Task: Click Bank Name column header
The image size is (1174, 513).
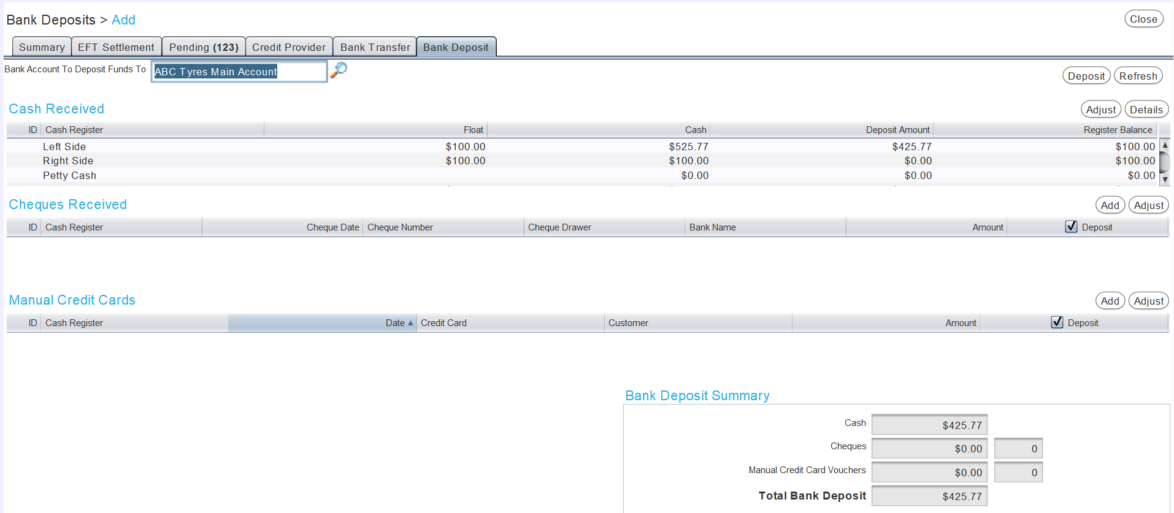Action: coord(765,227)
